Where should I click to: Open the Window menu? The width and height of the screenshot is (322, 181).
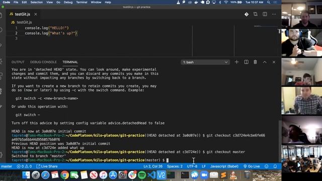[x=96, y=2]
